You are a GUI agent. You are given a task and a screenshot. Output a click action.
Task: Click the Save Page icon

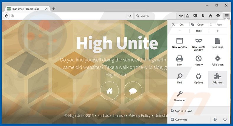(x=217, y=41)
